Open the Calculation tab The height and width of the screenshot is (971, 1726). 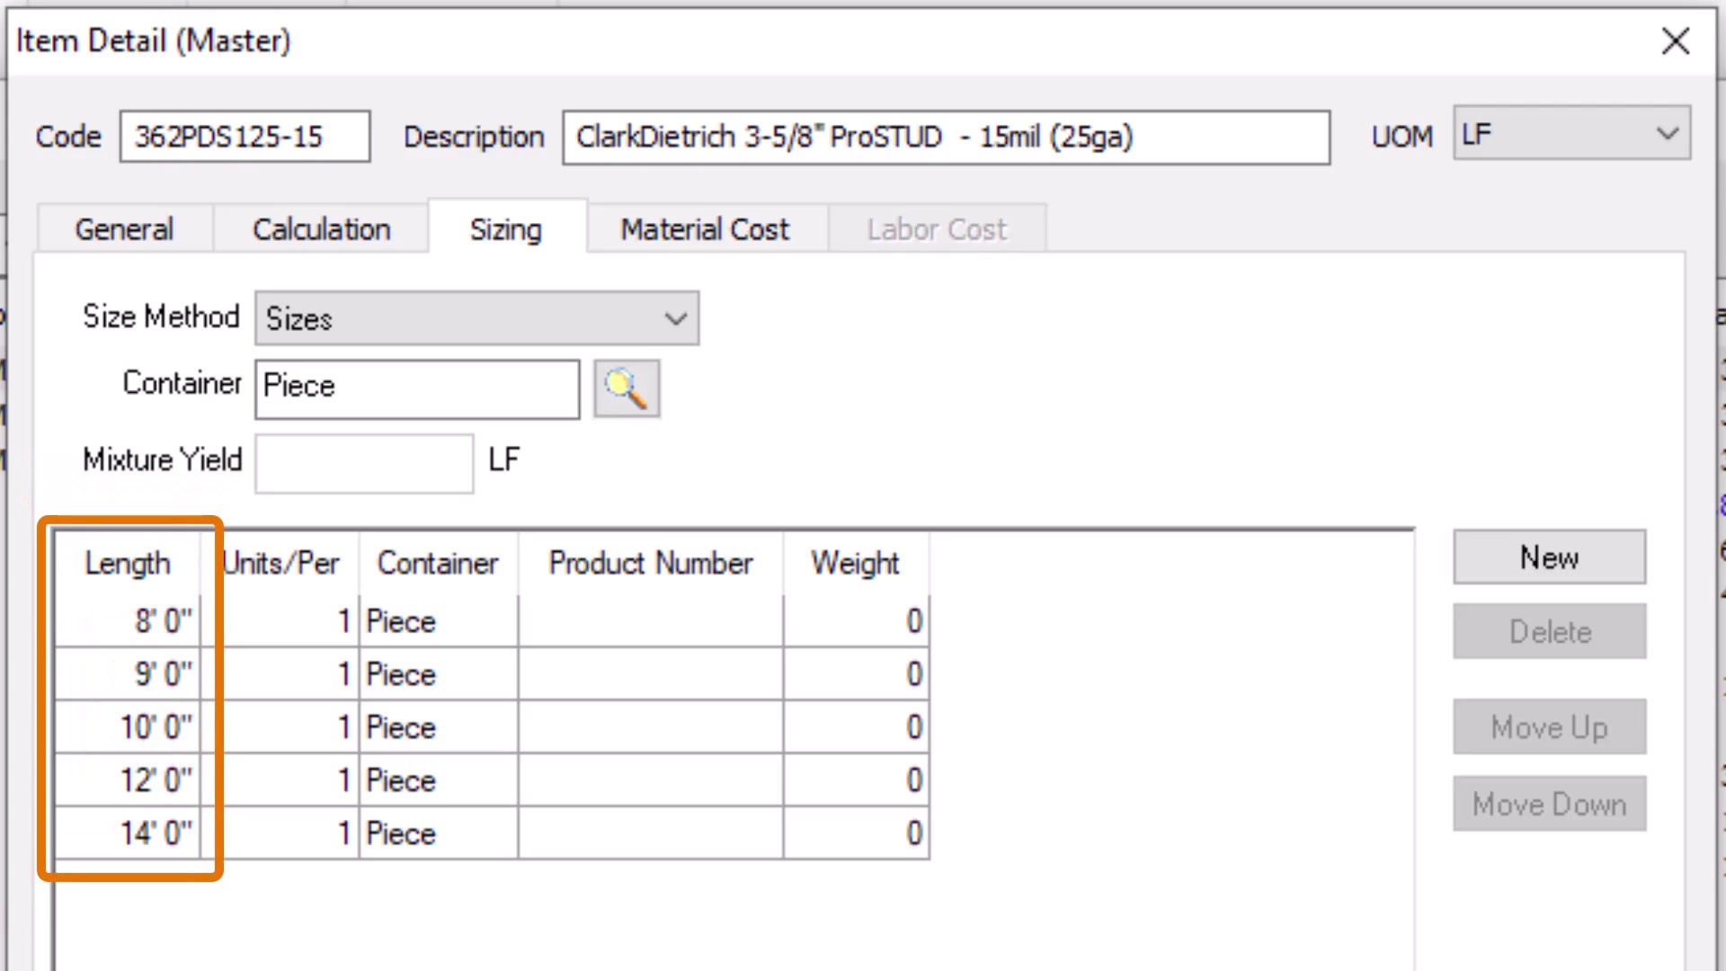pos(321,229)
